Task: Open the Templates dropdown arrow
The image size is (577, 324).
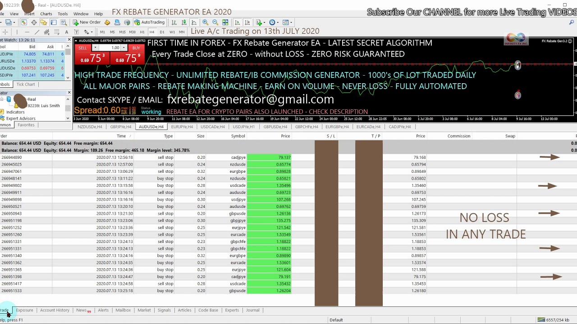Action: 291,22
